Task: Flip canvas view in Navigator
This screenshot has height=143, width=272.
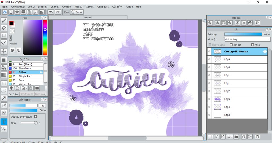Action: [x=257, y=23]
